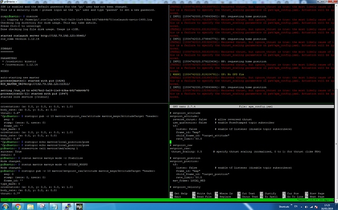Click the 'thrust_scaling: 0.5' line in nano
Viewport: 338px width, 210px height.
coord(186,151)
